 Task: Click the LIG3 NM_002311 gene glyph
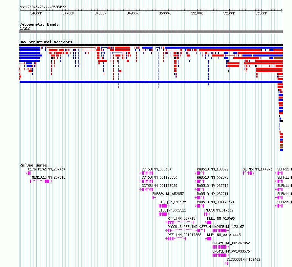[164, 214]
